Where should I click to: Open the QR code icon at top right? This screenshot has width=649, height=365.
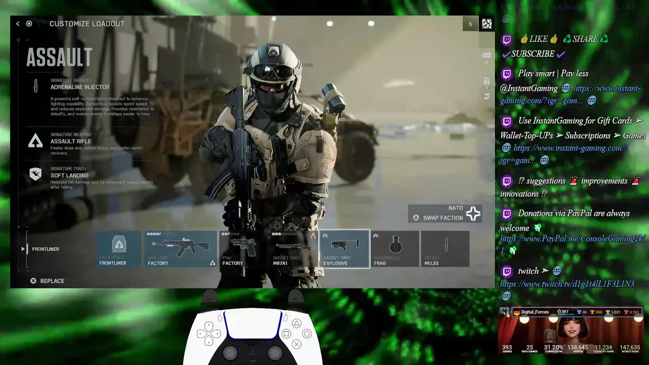[487, 23]
